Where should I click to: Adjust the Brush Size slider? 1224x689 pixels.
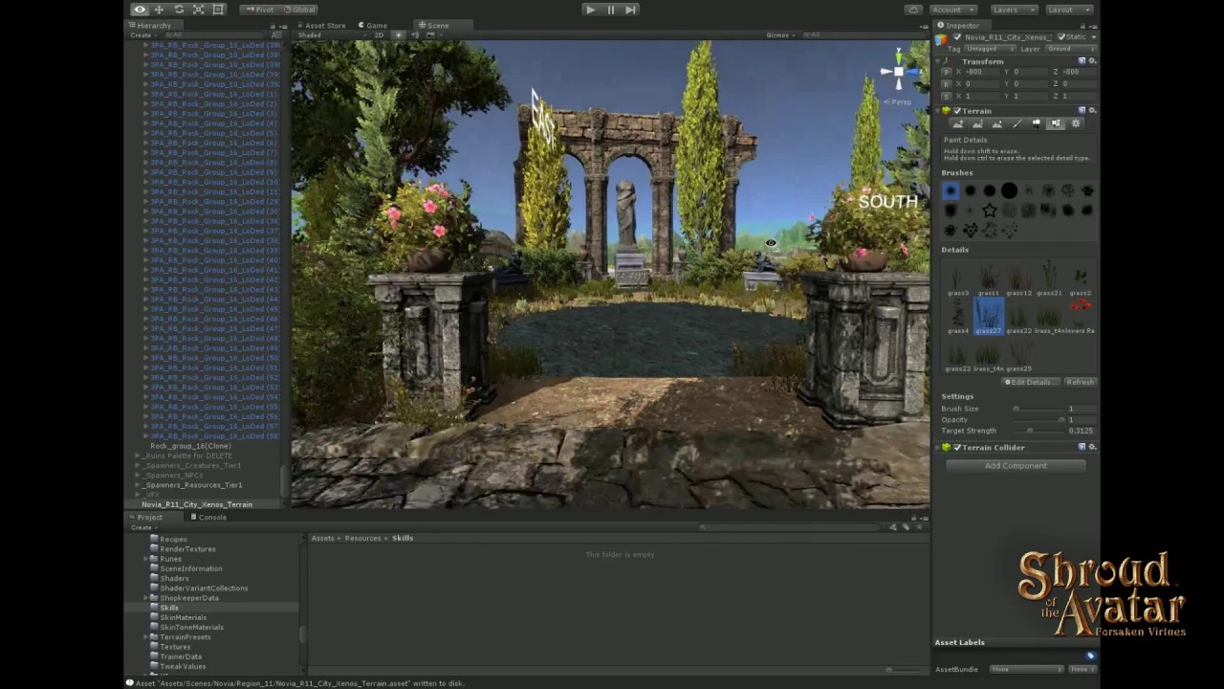(x=1038, y=409)
